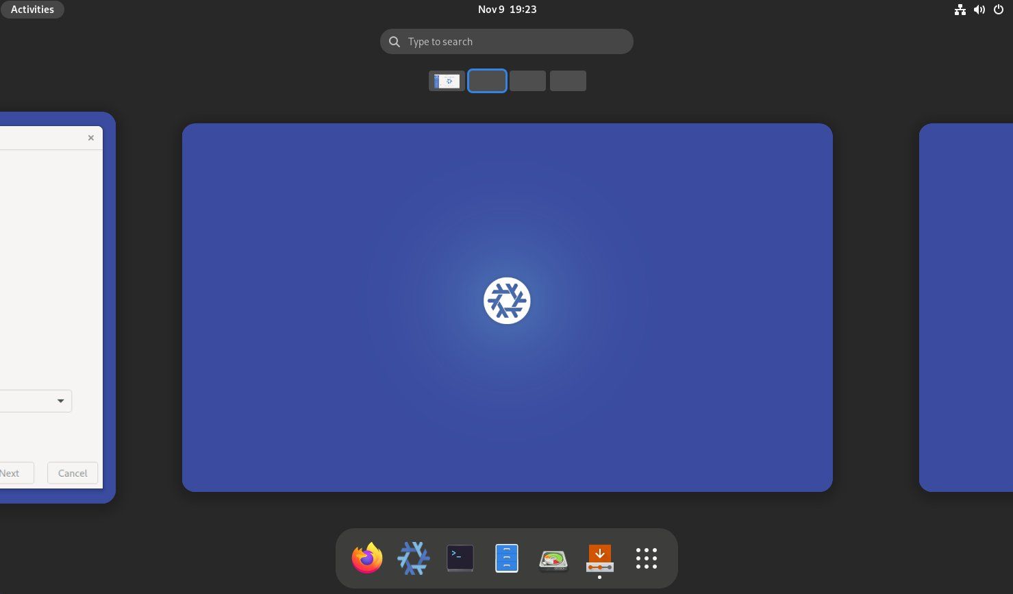Screen dimensions: 1013x594
Task: Select the first workspace thumbnail
Action: point(447,81)
